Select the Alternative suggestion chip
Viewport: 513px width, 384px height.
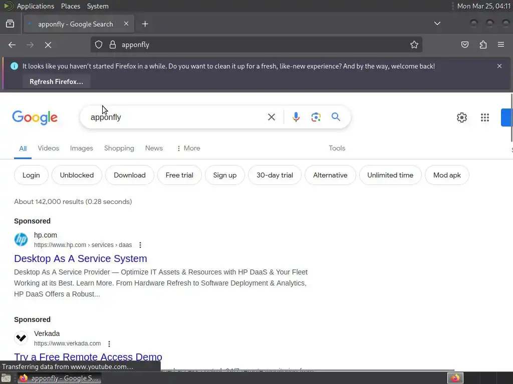(330, 175)
